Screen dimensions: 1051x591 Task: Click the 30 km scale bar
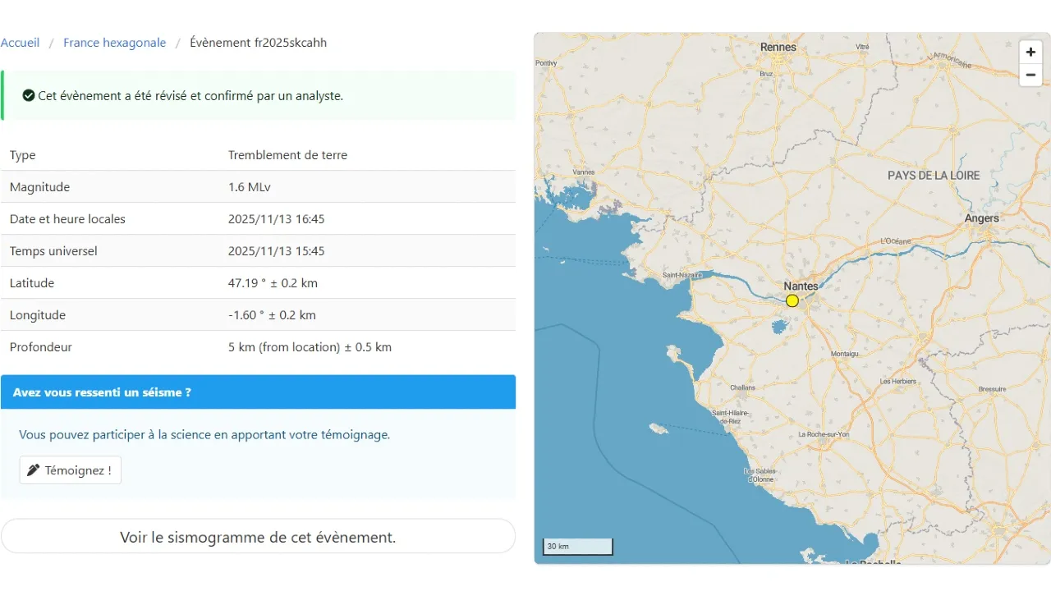578,547
